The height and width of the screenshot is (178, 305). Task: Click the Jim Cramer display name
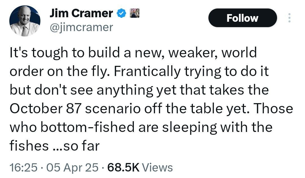coord(81,13)
